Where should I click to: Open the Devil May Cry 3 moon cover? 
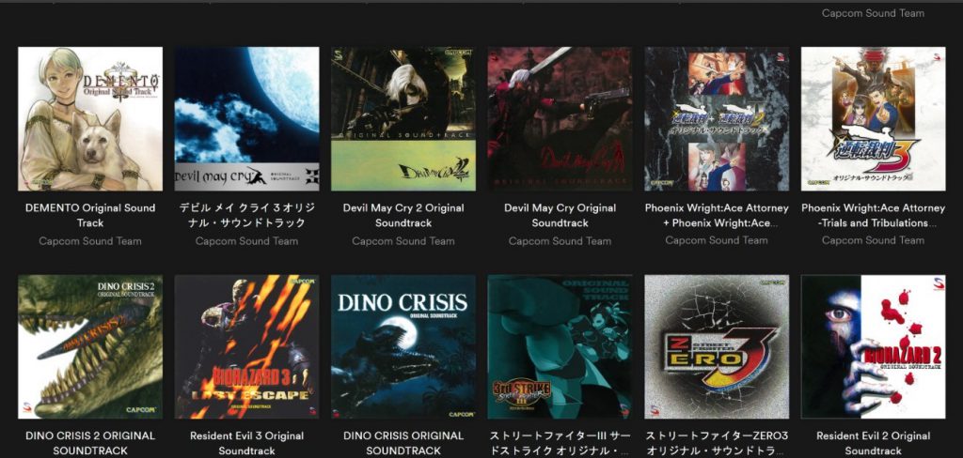[x=247, y=119]
